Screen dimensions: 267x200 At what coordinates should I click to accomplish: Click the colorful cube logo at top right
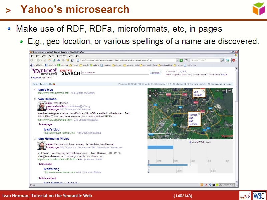click(259, 8)
